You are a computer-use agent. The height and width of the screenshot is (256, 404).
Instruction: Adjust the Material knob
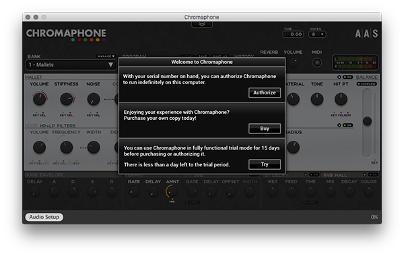293,99
